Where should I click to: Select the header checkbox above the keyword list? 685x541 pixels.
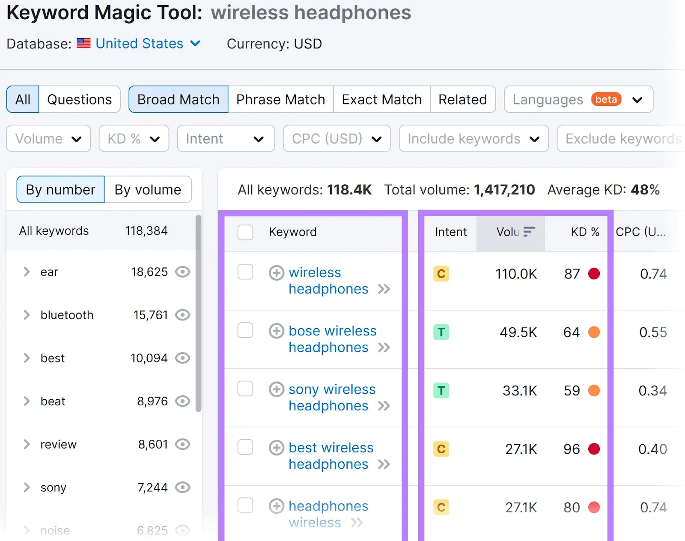click(245, 232)
